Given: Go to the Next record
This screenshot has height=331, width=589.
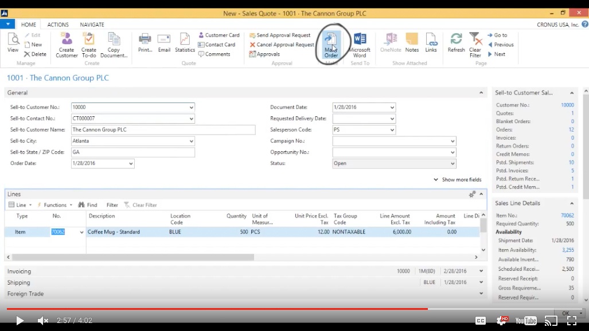Looking at the screenshot, I should tap(496, 54).
